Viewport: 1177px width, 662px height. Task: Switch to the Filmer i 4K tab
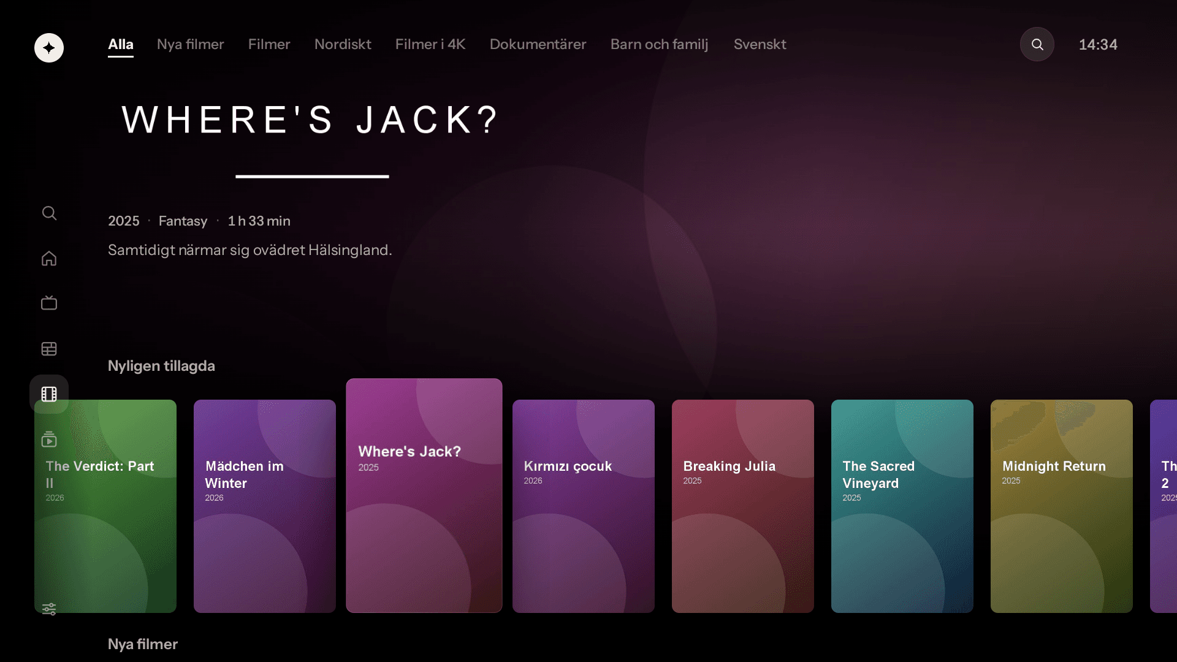coord(430,44)
